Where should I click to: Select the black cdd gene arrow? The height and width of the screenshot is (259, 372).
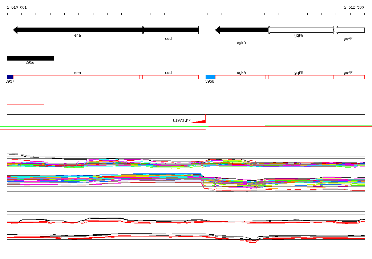pos(170,30)
